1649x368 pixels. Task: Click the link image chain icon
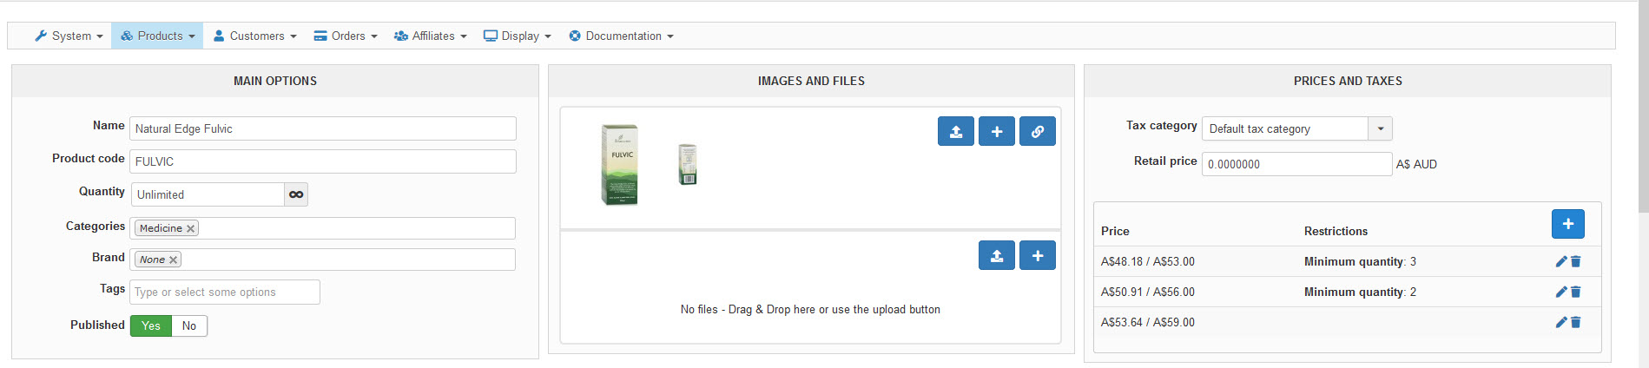pyautogui.click(x=1037, y=132)
